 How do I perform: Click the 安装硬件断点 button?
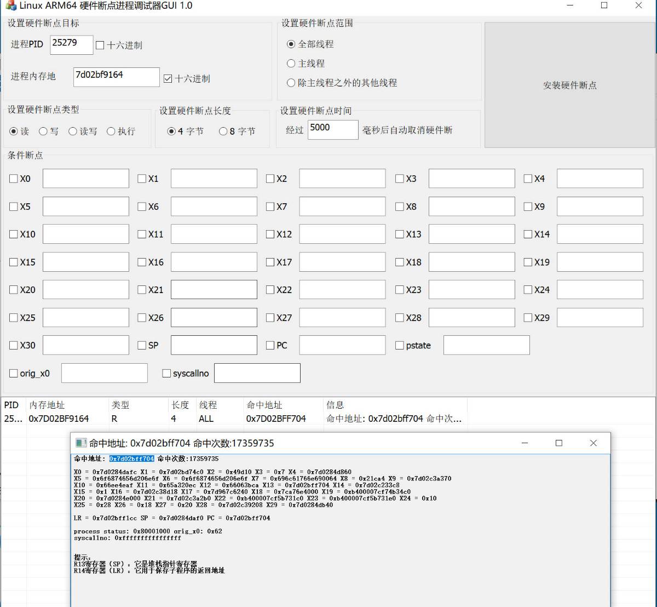[x=569, y=85]
